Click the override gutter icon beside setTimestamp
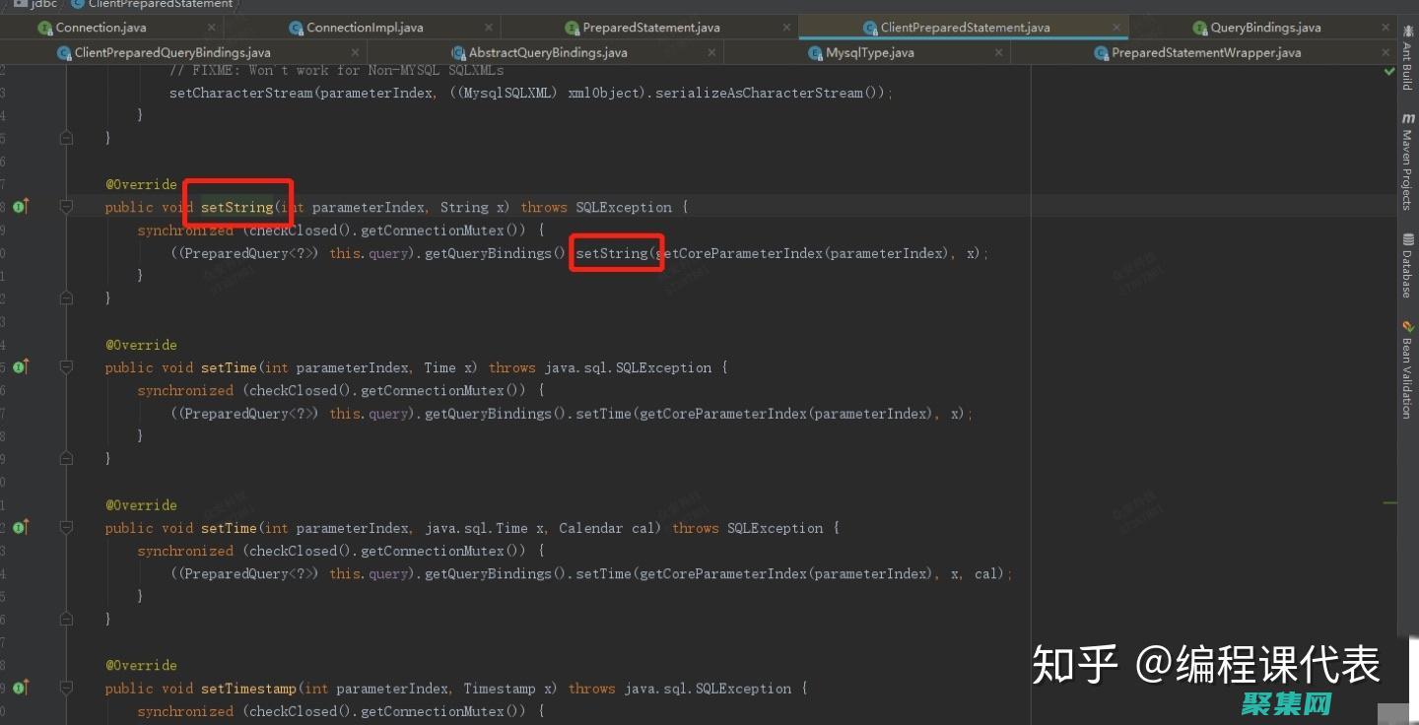This screenshot has width=1419, height=725. point(20,688)
